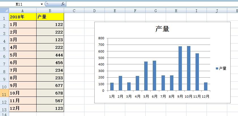The height and width of the screenshot is (116, 238).
Task: Click the blue legend key swatch
Action: [x=217, y=69]
